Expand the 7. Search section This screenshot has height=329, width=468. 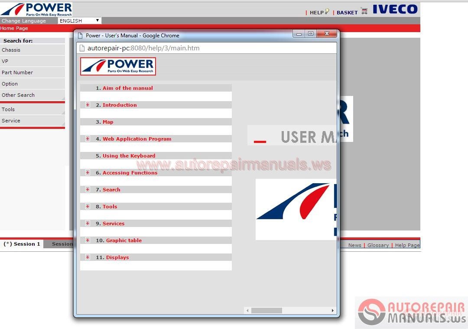click(88, 189)
